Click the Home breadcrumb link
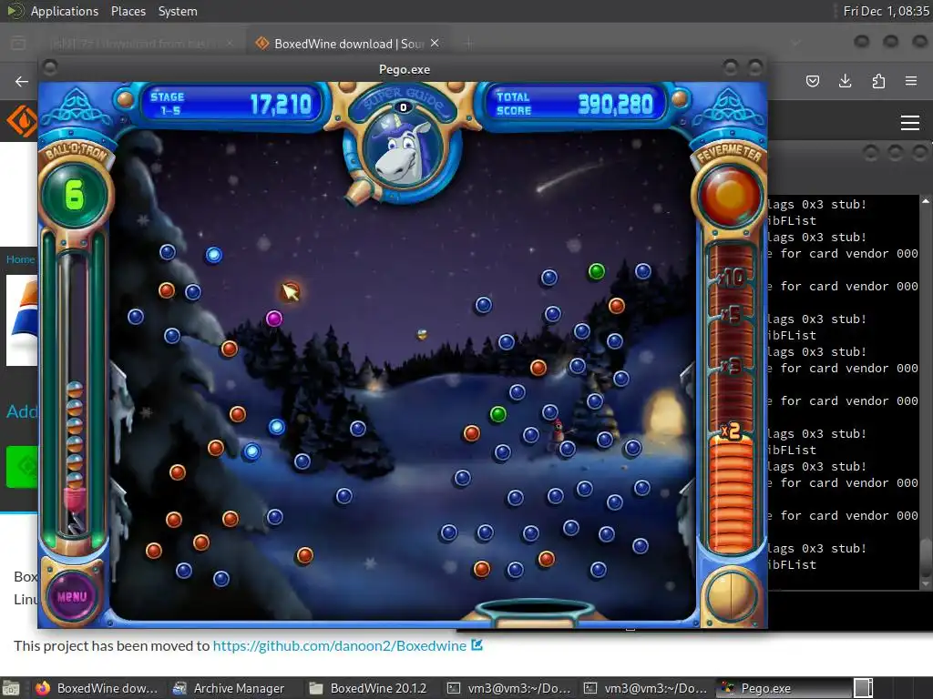 pyautogui.click(x=20, y=259)
